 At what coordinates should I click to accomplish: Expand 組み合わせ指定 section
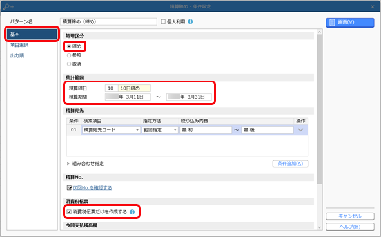point(68,164)
